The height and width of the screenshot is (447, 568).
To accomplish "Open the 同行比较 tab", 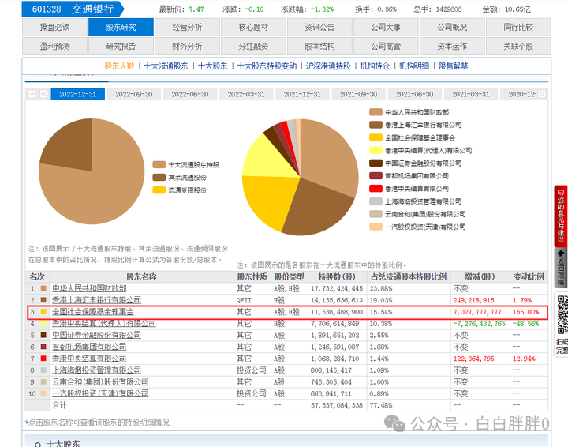I will (518, 27).
